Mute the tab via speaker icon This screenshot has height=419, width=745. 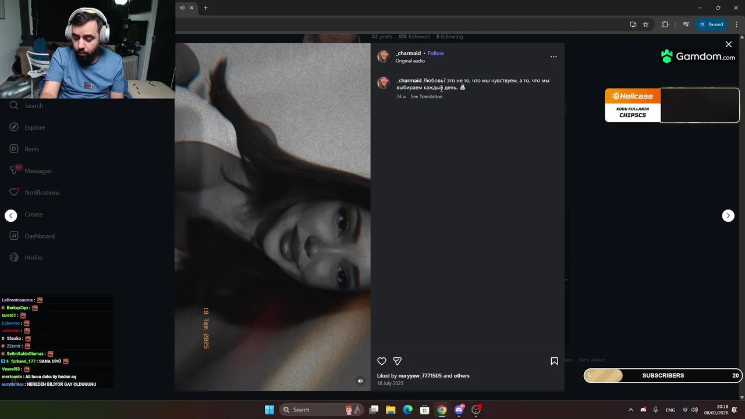click(x=182, y=8)
